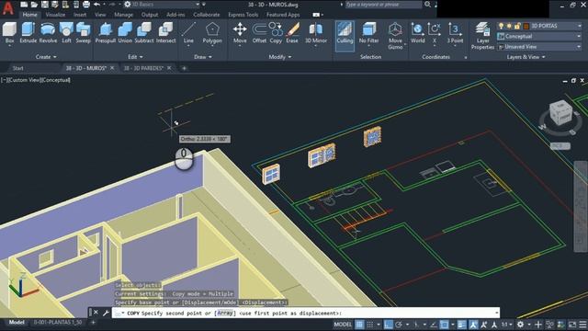Image resolution: width=588 pixels, height=331 pixels.
Task: Click the Offset tool
Action: tap(259, 33)
